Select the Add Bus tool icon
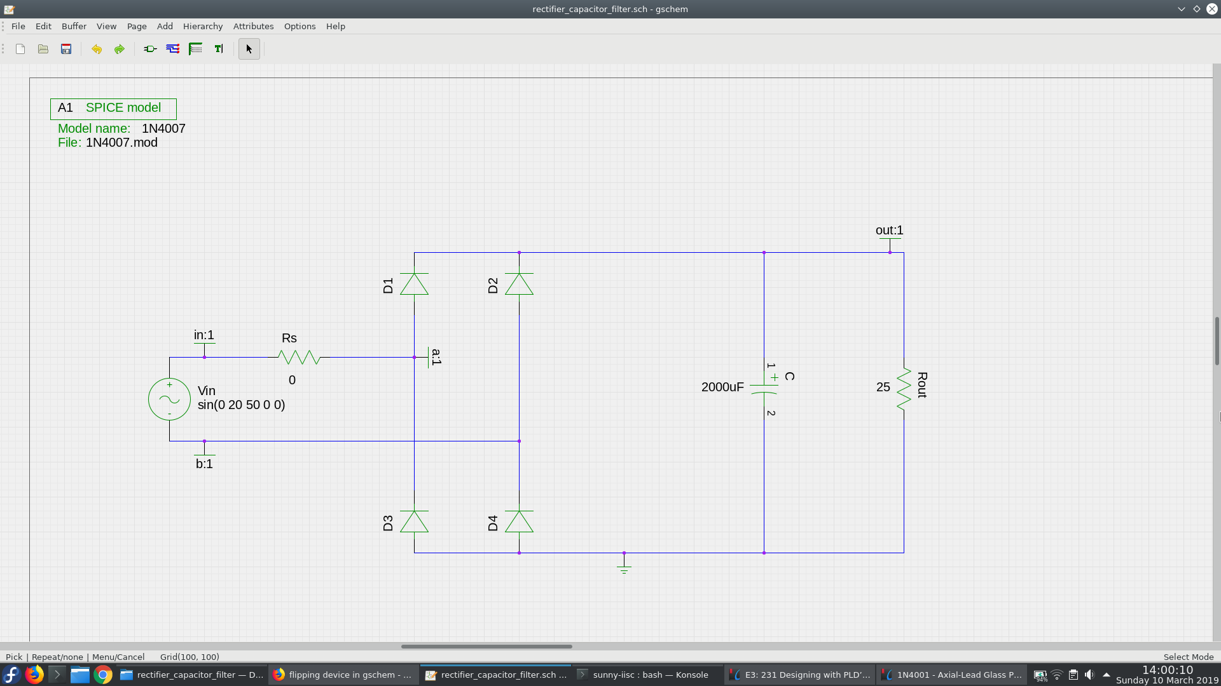This screenshot has width=1221, height=686. pyautogui.click(x=196, y=49)
